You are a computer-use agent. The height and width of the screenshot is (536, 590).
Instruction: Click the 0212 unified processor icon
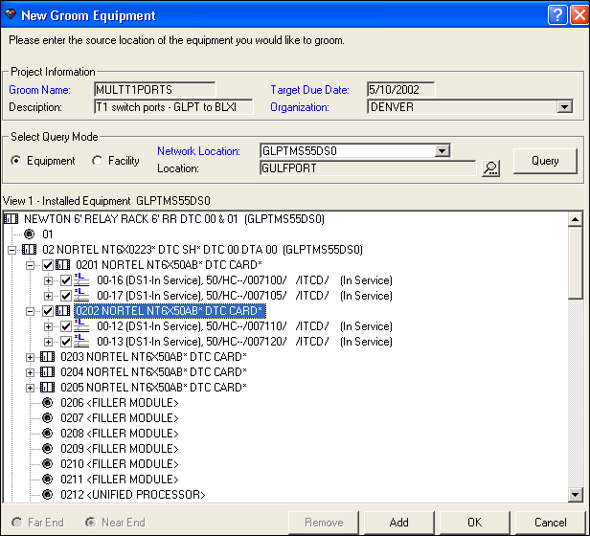[48, 494]
